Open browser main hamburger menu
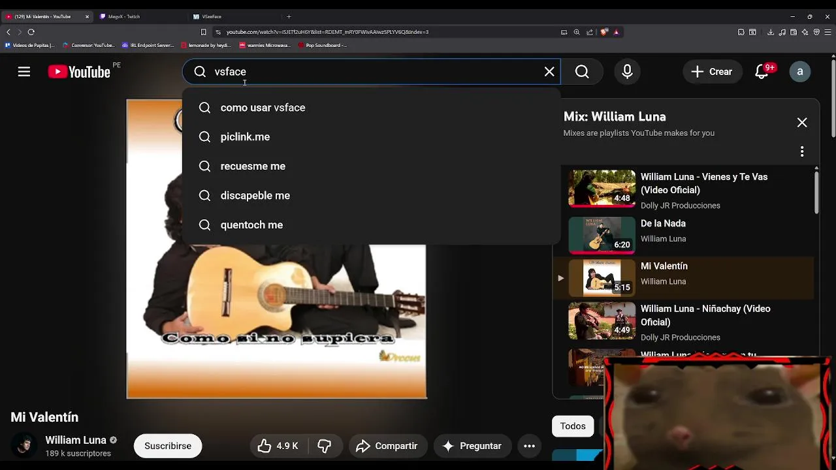Image resolution: width=836 pixels, height=470 pixels. pos(828,32)
